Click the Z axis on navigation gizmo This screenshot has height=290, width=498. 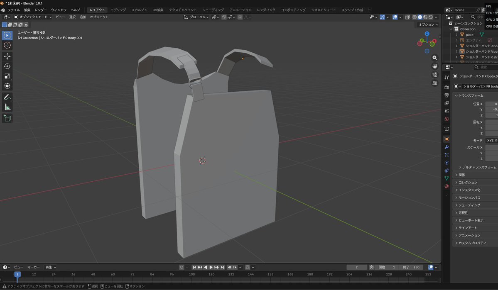pyautogui.click(x=427, y=33)
